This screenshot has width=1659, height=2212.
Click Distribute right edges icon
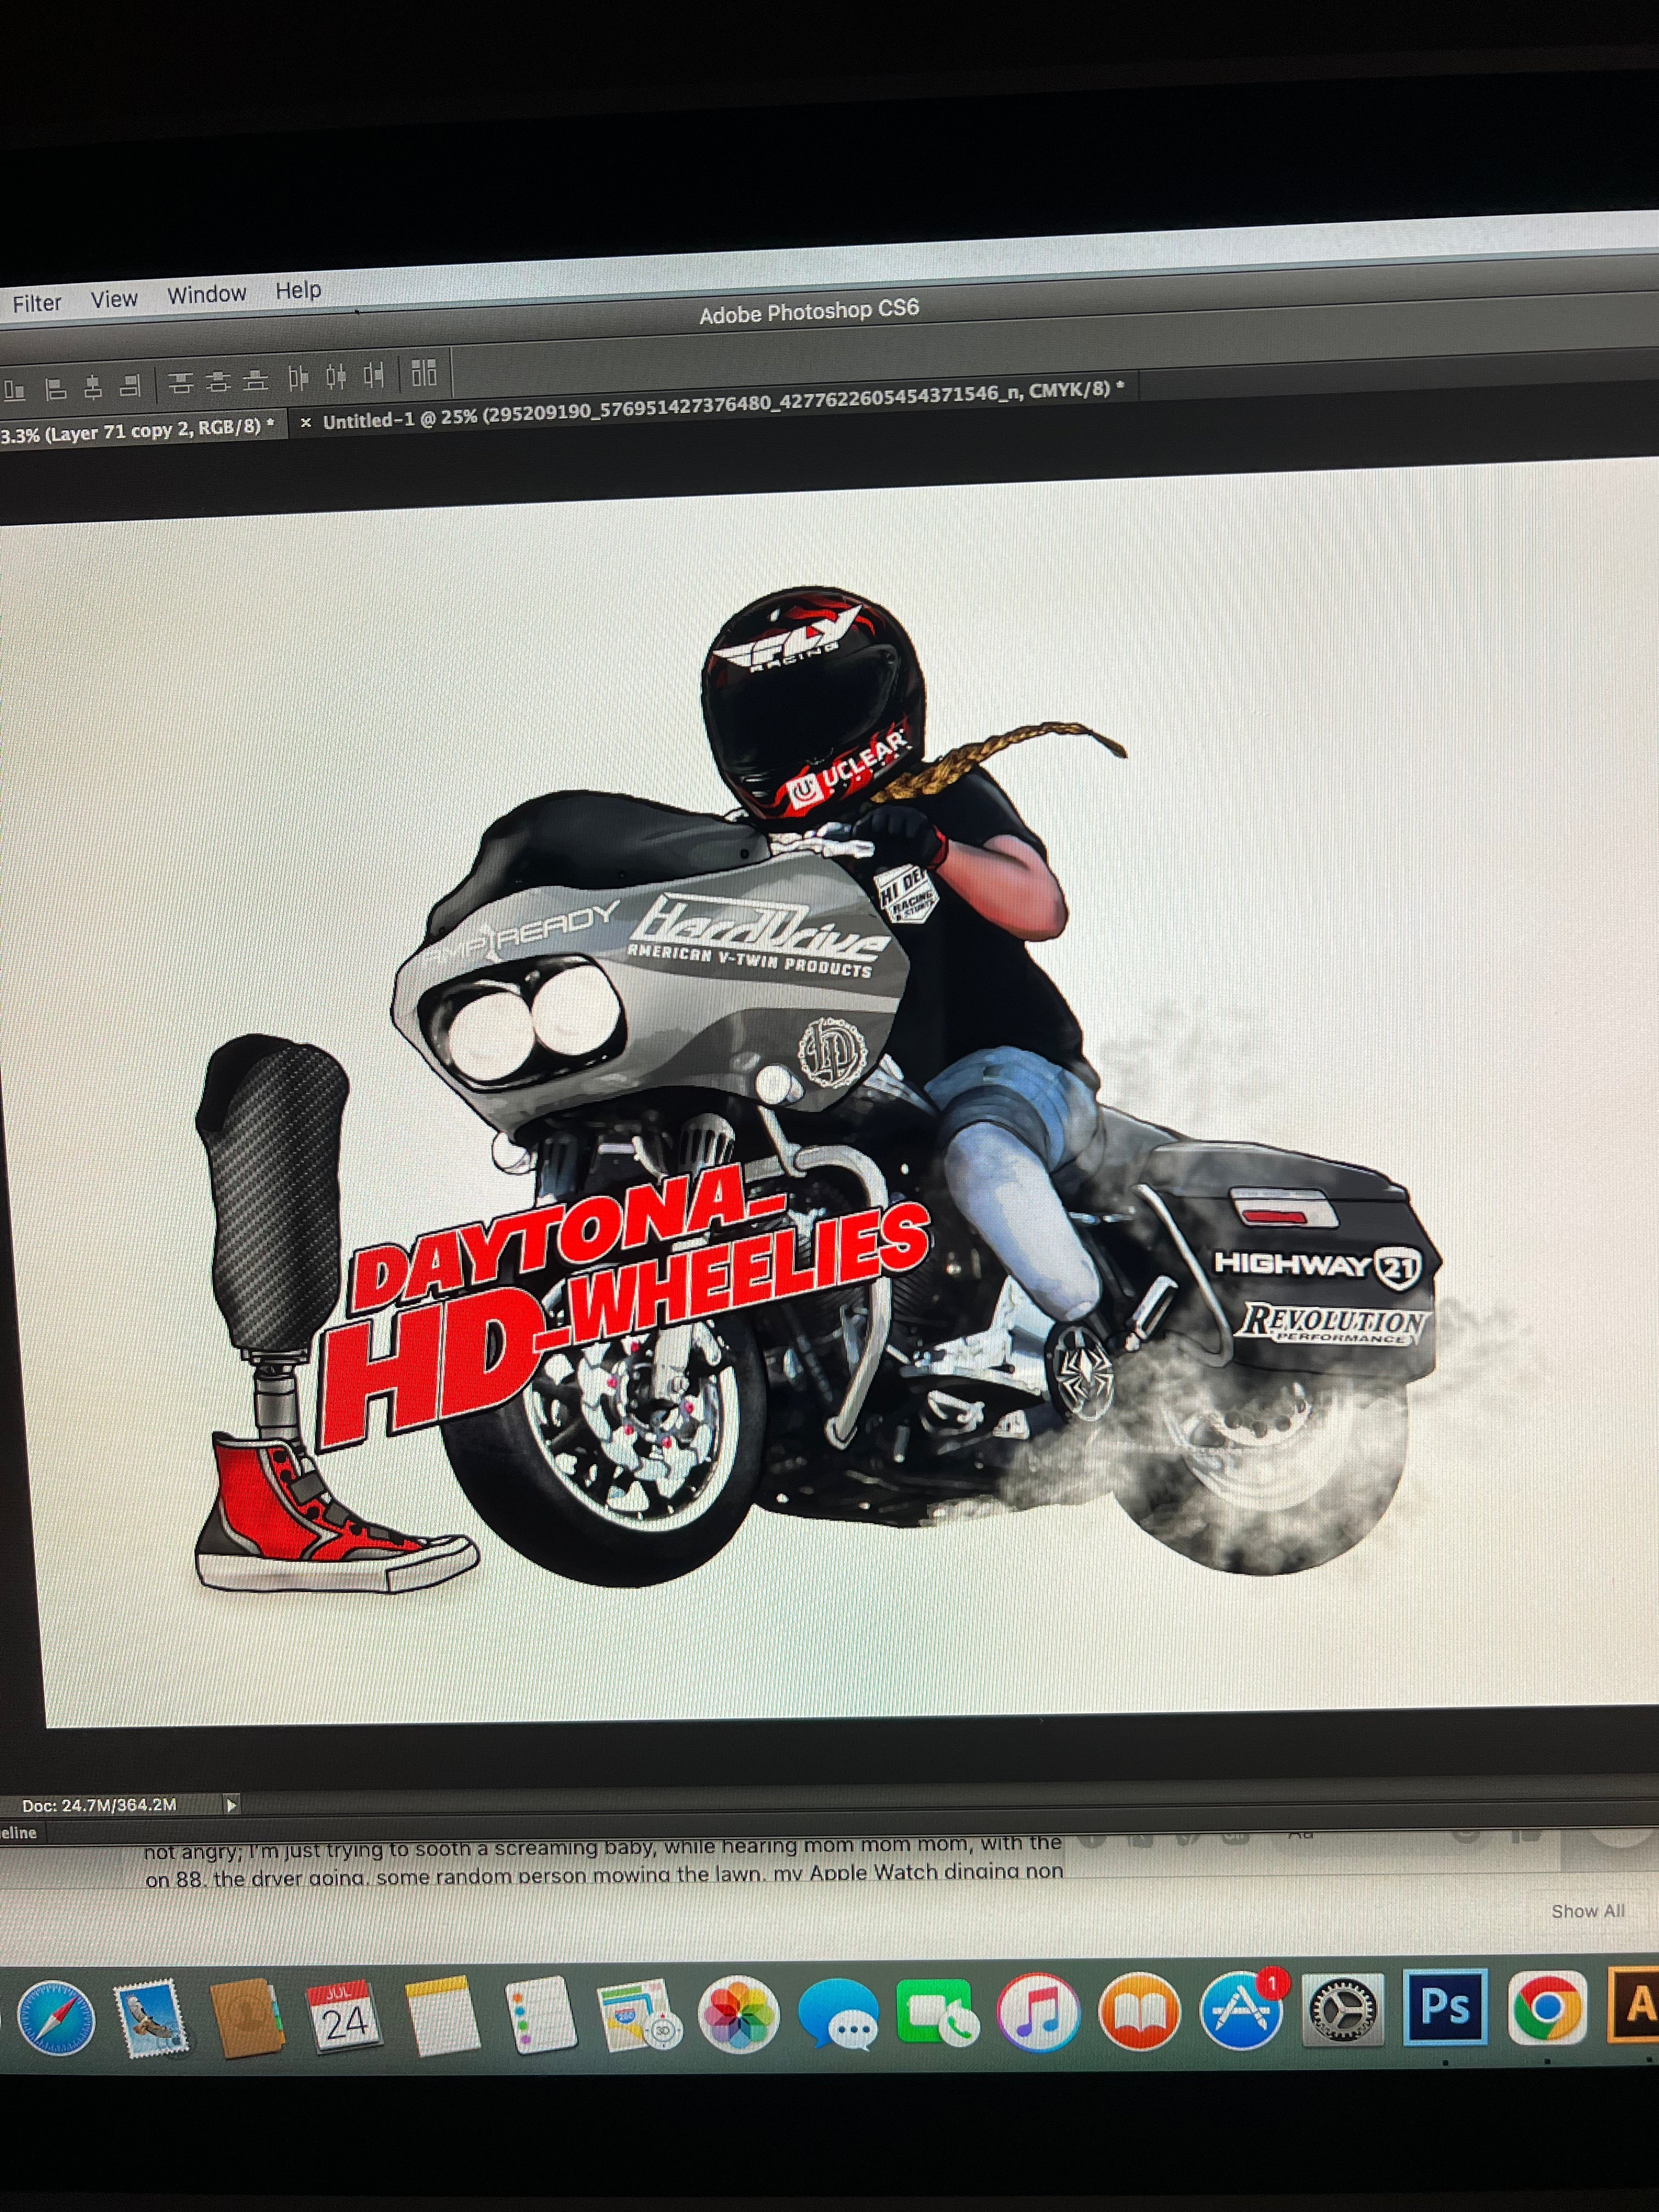pos(374,375)
